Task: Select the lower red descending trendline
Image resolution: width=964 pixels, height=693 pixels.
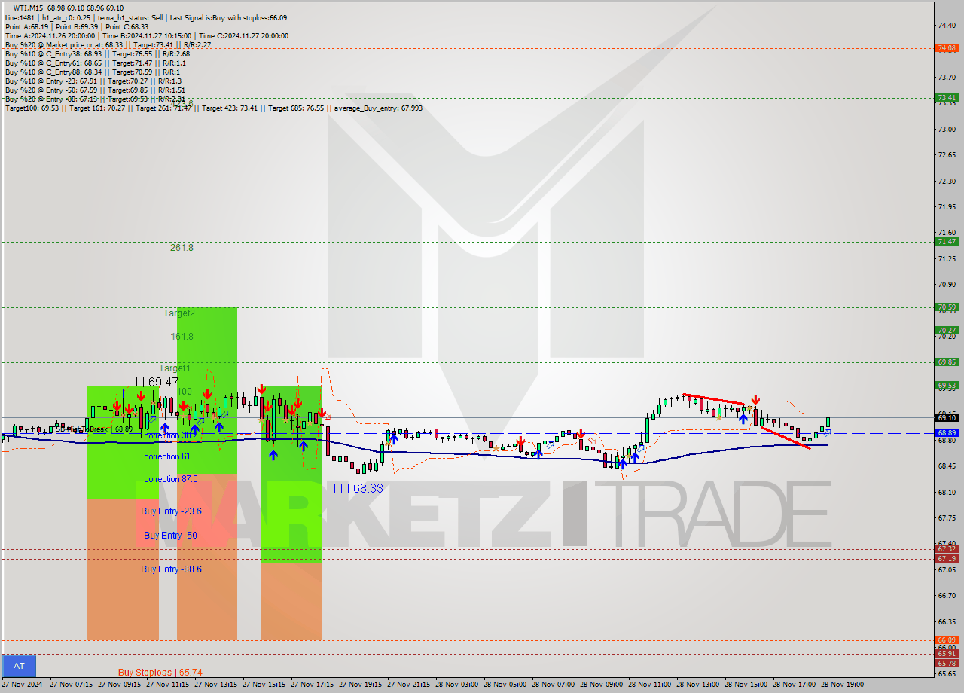Action: (785, 438)
